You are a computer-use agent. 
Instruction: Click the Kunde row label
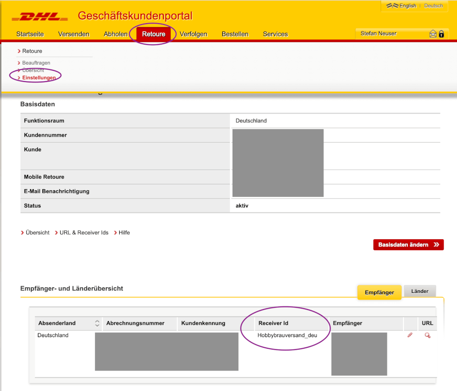coord(33,150)
